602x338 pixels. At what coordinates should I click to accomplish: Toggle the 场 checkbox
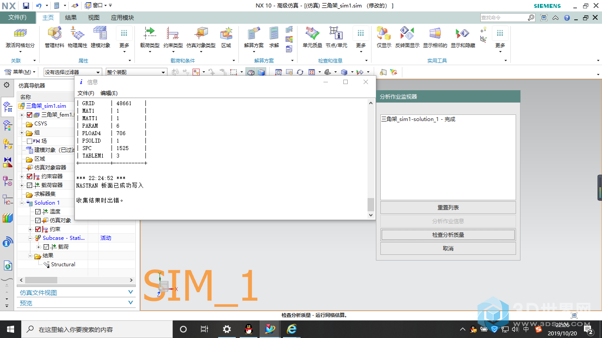(x=30, y=141)
